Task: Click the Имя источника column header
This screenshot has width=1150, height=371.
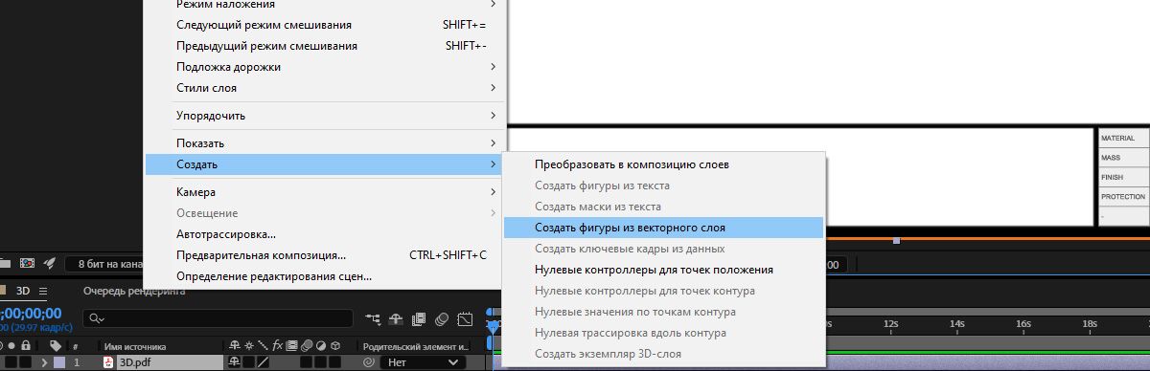Action: pyautogui.click(x=135, y=346)
